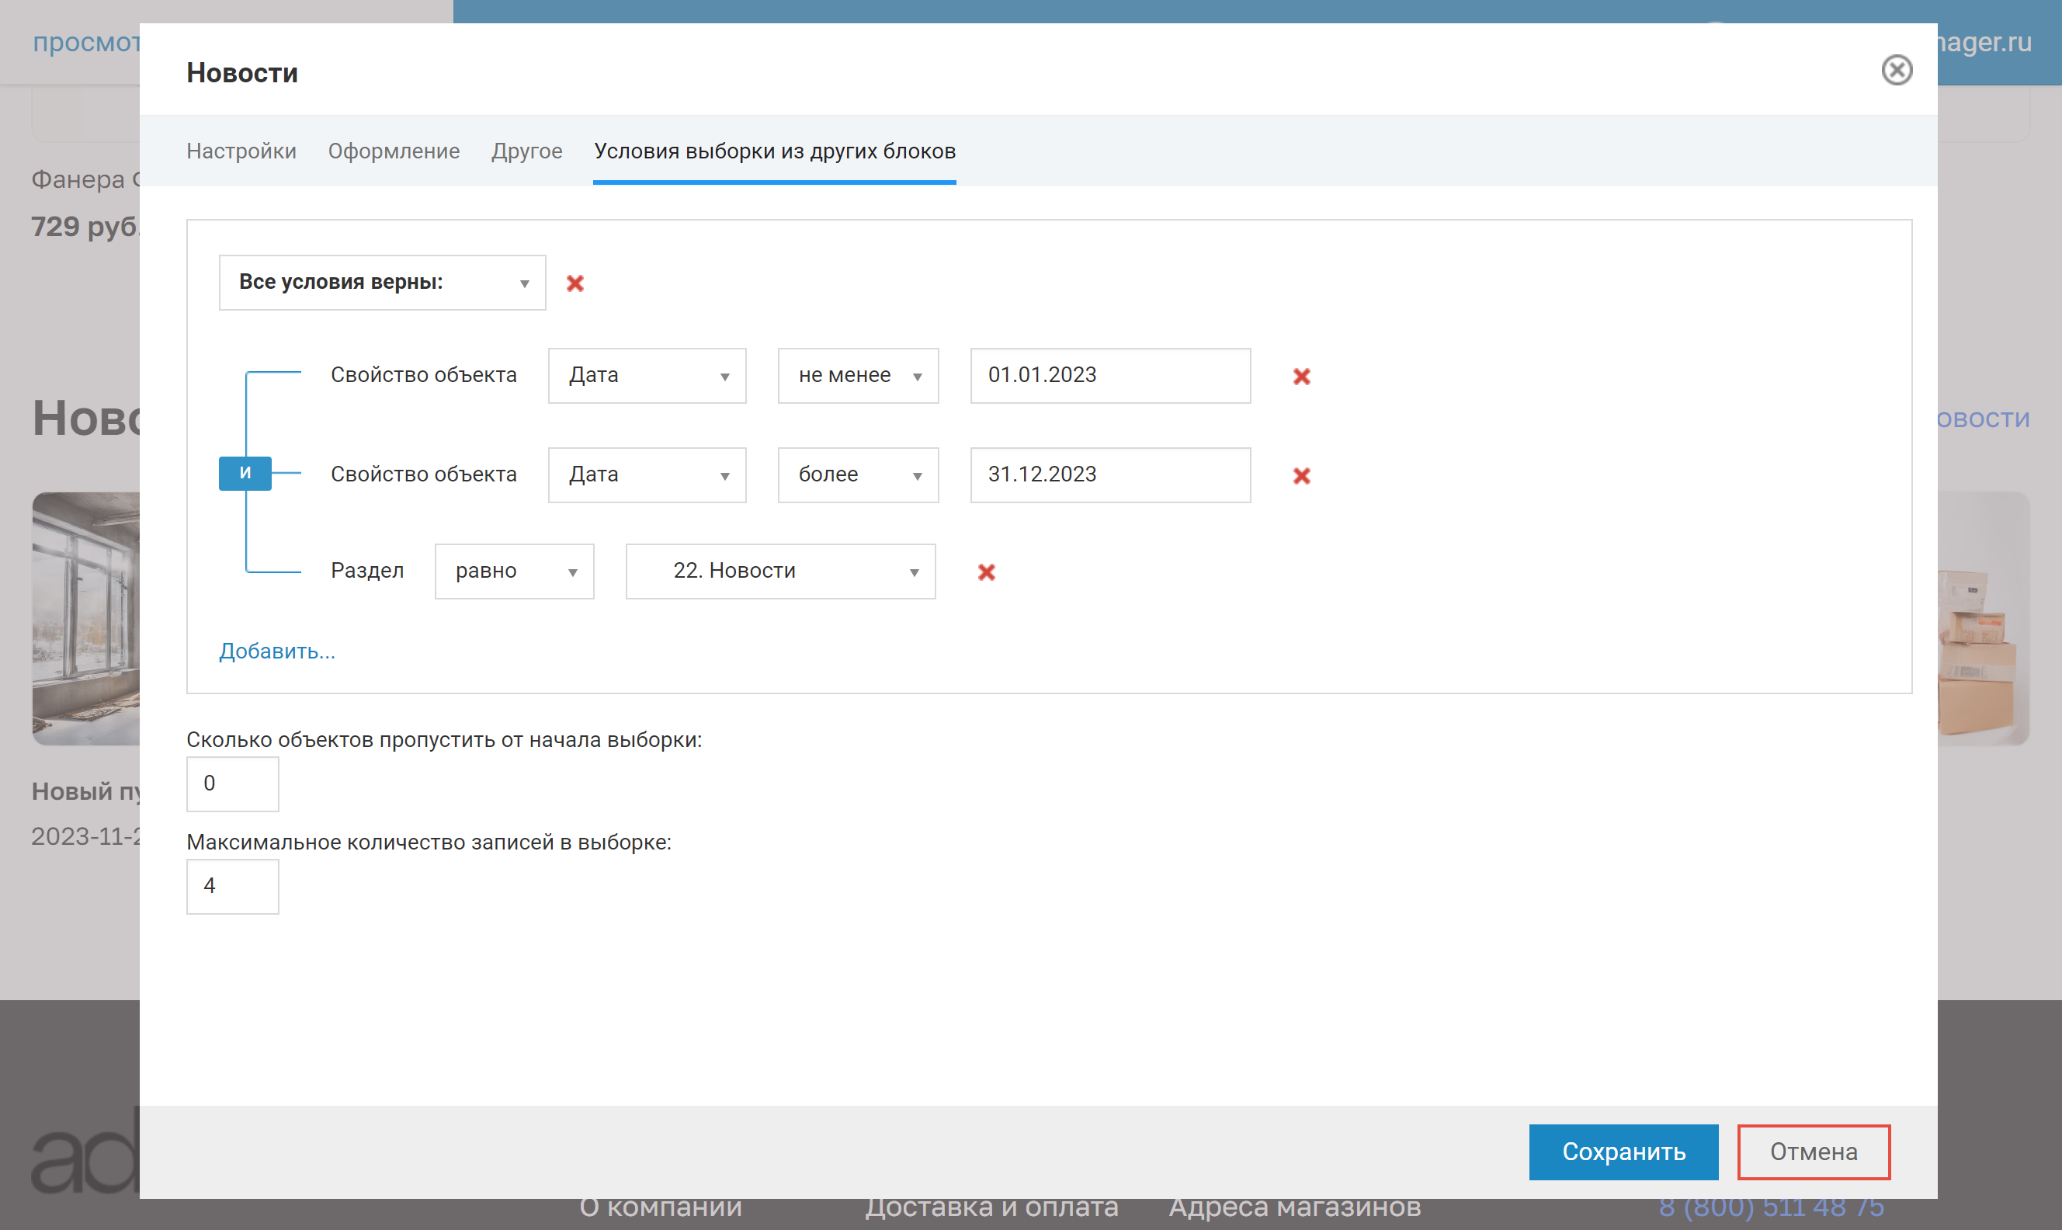
Task: Switch to the Настройки tab
Action: (x=241, y=151)
